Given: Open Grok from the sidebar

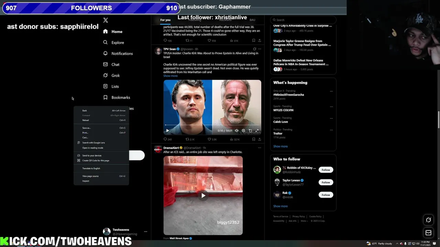Looking at the screenshot, I should coord(111,75).
